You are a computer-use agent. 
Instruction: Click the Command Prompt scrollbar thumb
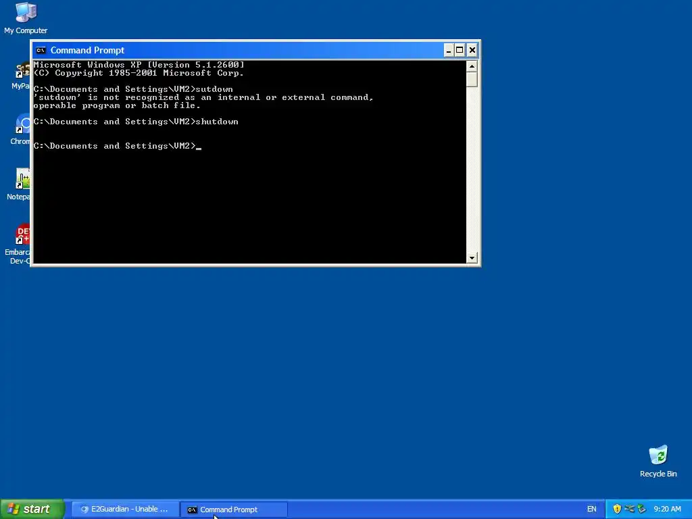coord(472,80)
